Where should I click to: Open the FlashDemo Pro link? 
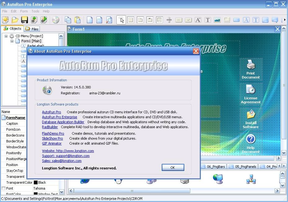[x=53, y=133]
